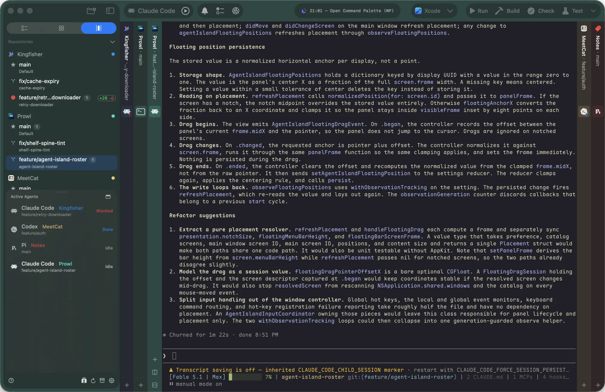
Task: Open the Codex MeetCat agent marked Done
Action: 61,230
